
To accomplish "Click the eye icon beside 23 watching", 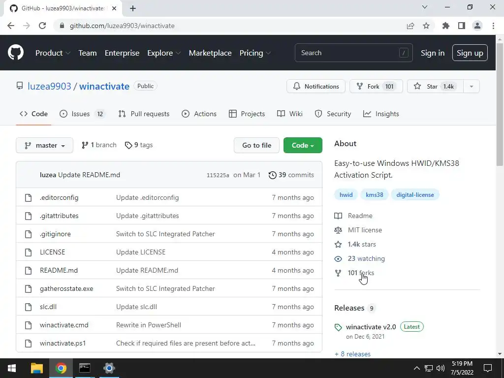I will (338, 259).
